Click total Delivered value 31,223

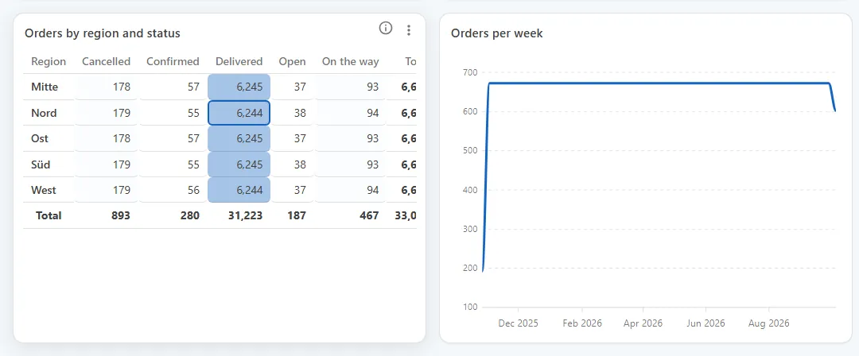pos(246,216)
